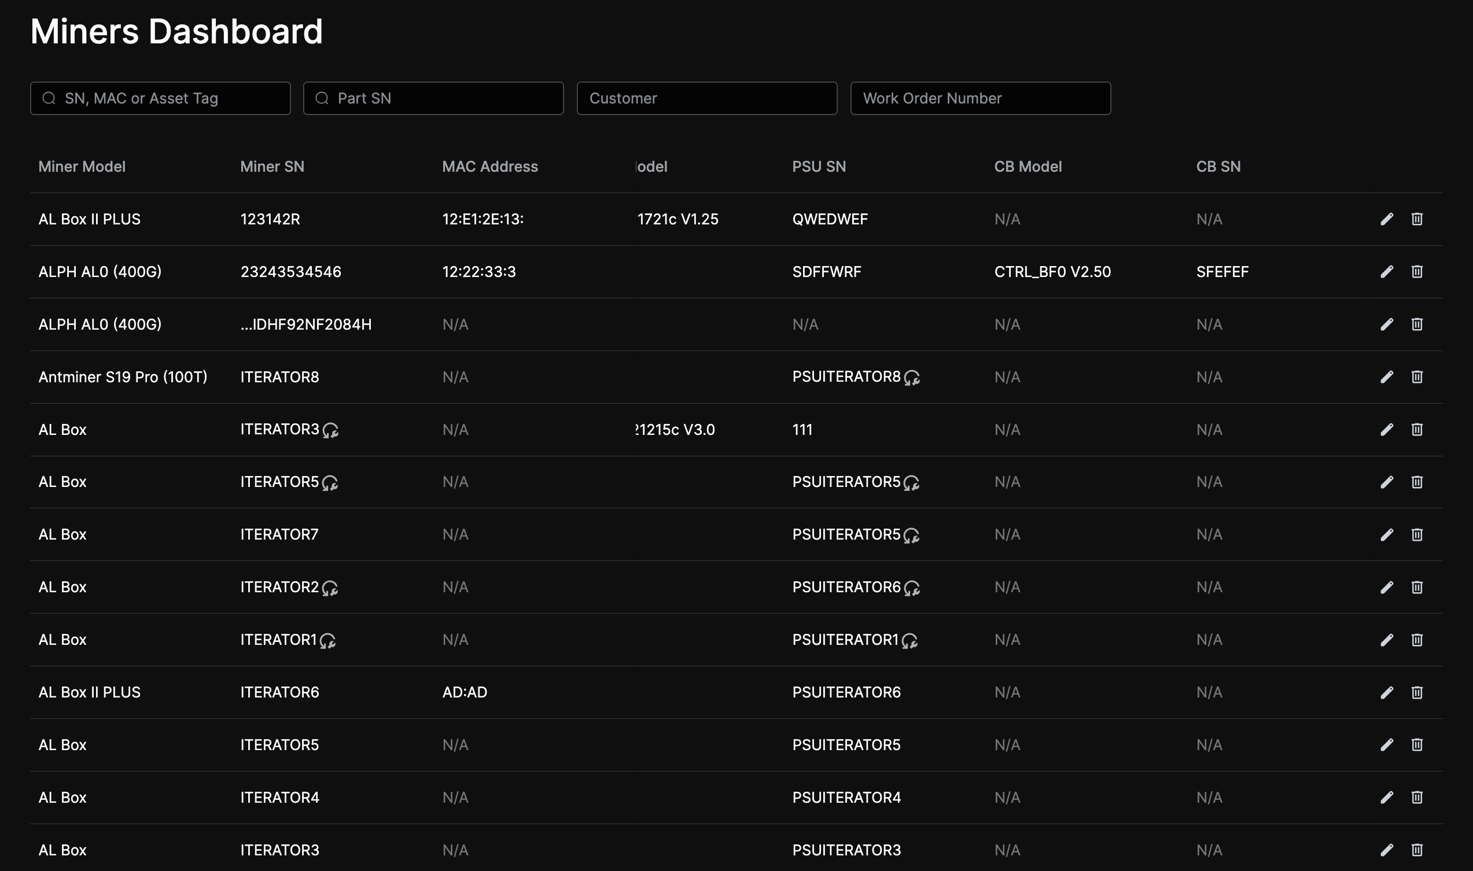Click the Work Order Number field
Viewport: 1473px width, 871px height.
tap(979, 98)
